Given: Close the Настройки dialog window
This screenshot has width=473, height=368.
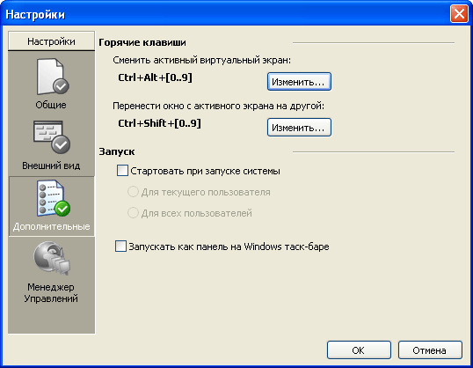Looking at the screenshot, I should (459, 13).
